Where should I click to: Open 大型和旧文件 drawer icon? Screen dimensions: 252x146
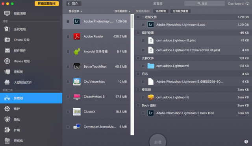7,82
